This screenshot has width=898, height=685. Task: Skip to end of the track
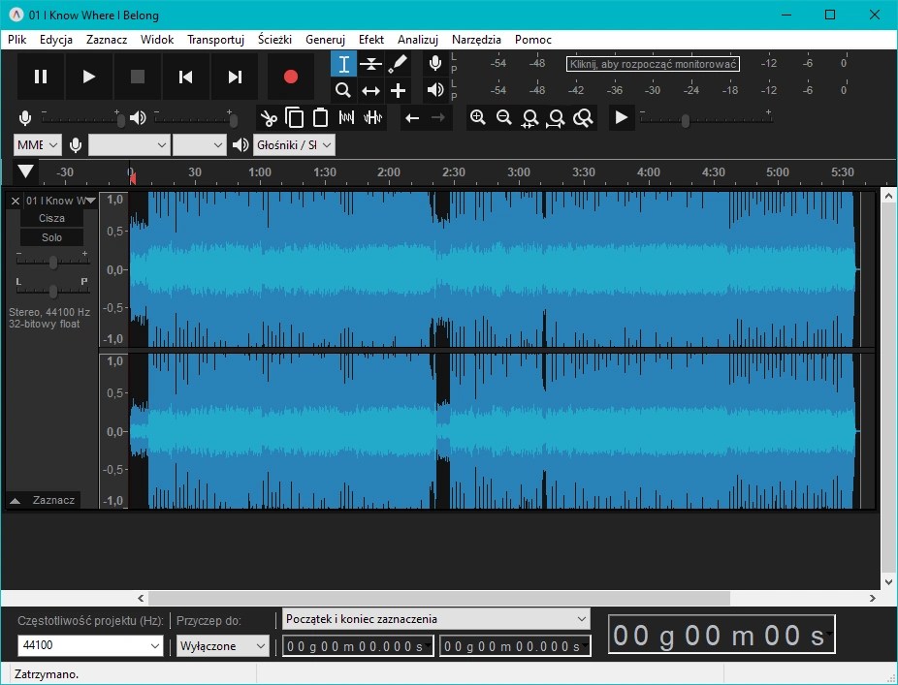click(x=235, y=77)
